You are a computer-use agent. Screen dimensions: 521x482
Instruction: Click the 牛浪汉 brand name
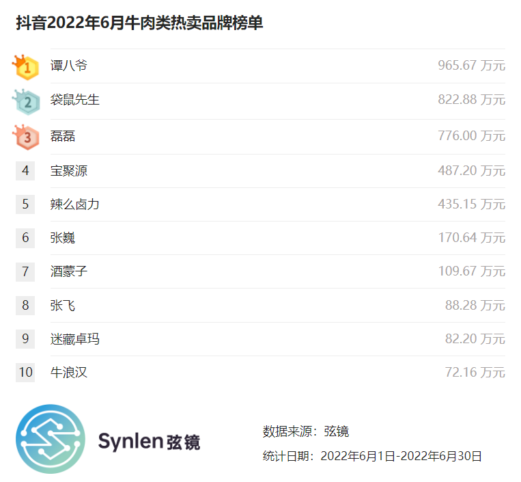tap(69, 372)
